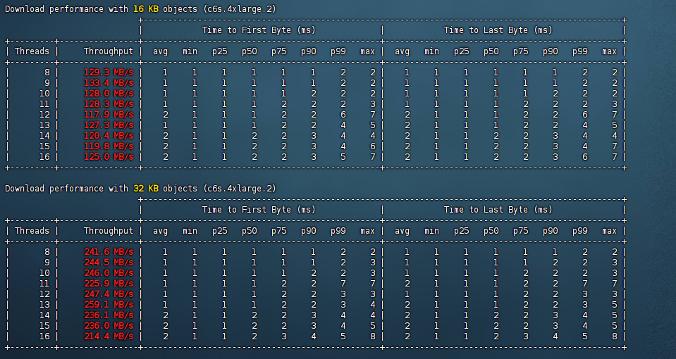676x359 pixels.
Task: Click 'Download performance with' in the 32 KB heading
Action: point(66,189)
